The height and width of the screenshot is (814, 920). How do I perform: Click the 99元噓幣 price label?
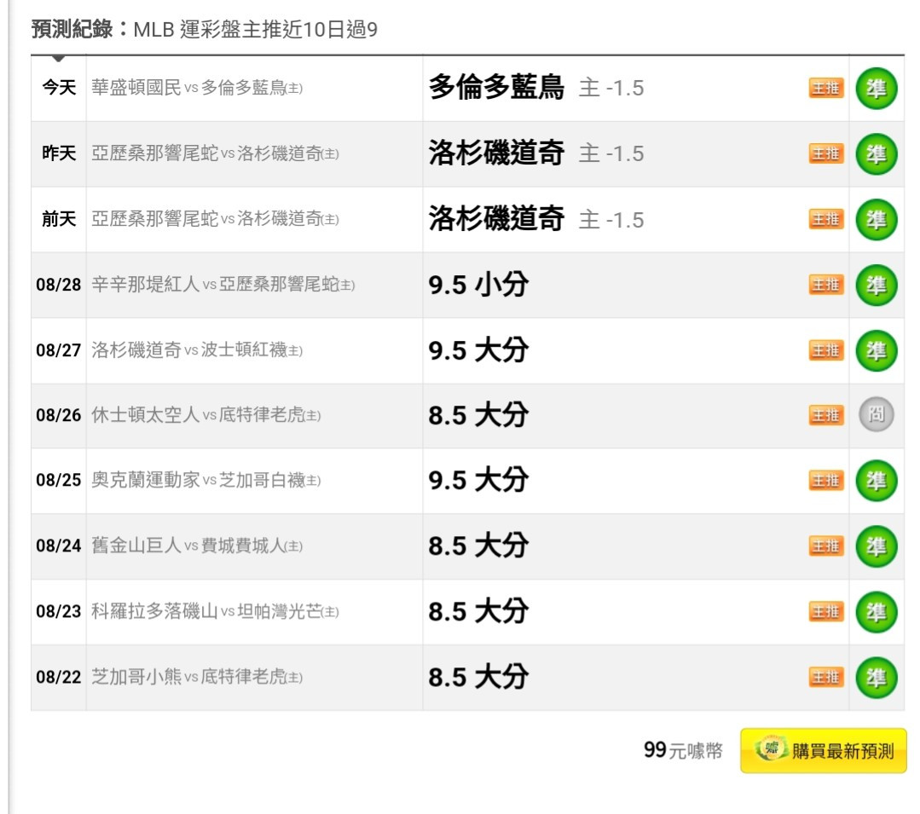[683, 750]
